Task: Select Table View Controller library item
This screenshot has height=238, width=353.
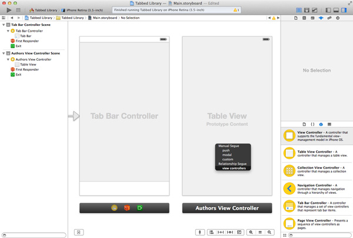Action: [x=317, y=154]
